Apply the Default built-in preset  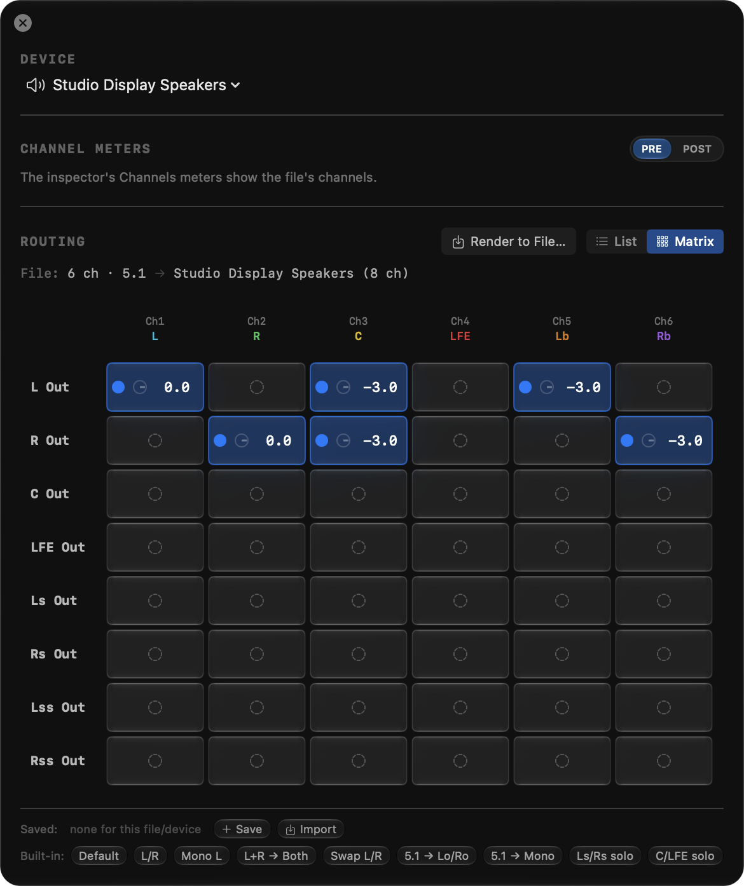[x=99, y=856]
